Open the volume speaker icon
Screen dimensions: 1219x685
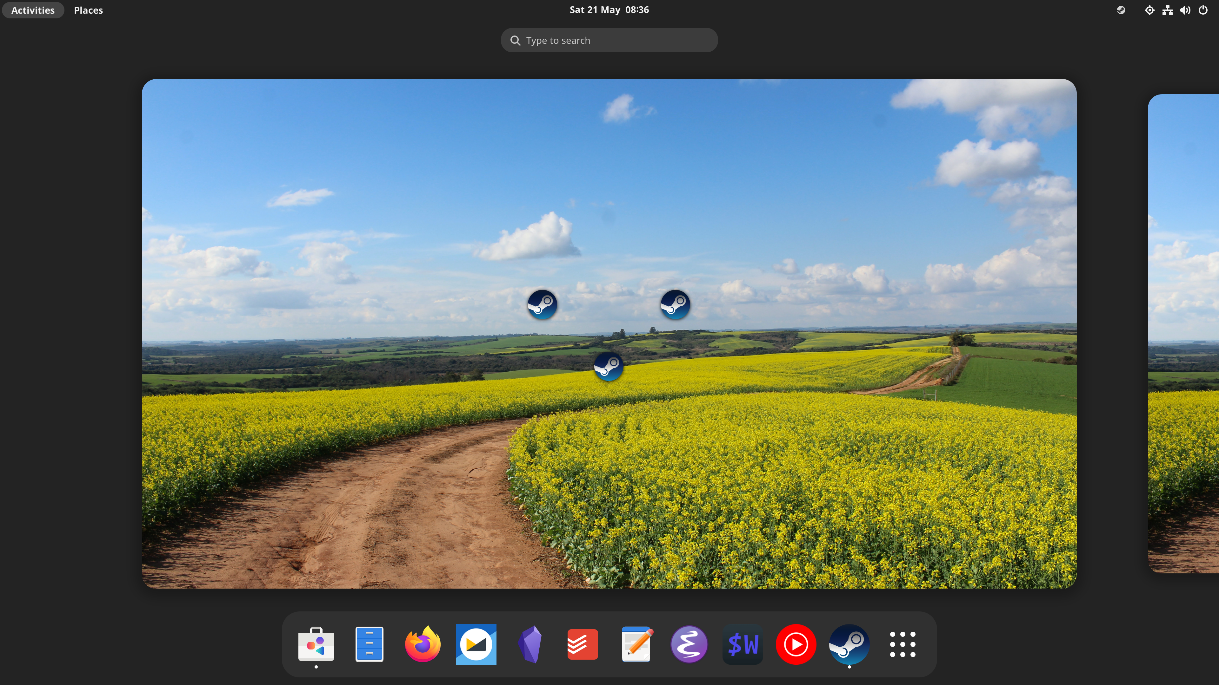(x=1185, y=10)
